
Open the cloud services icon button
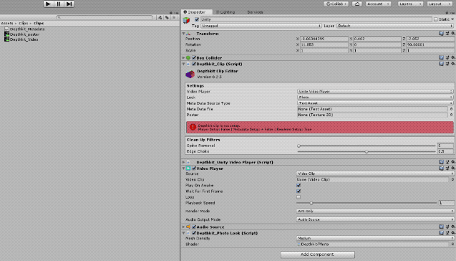(356, 4)
